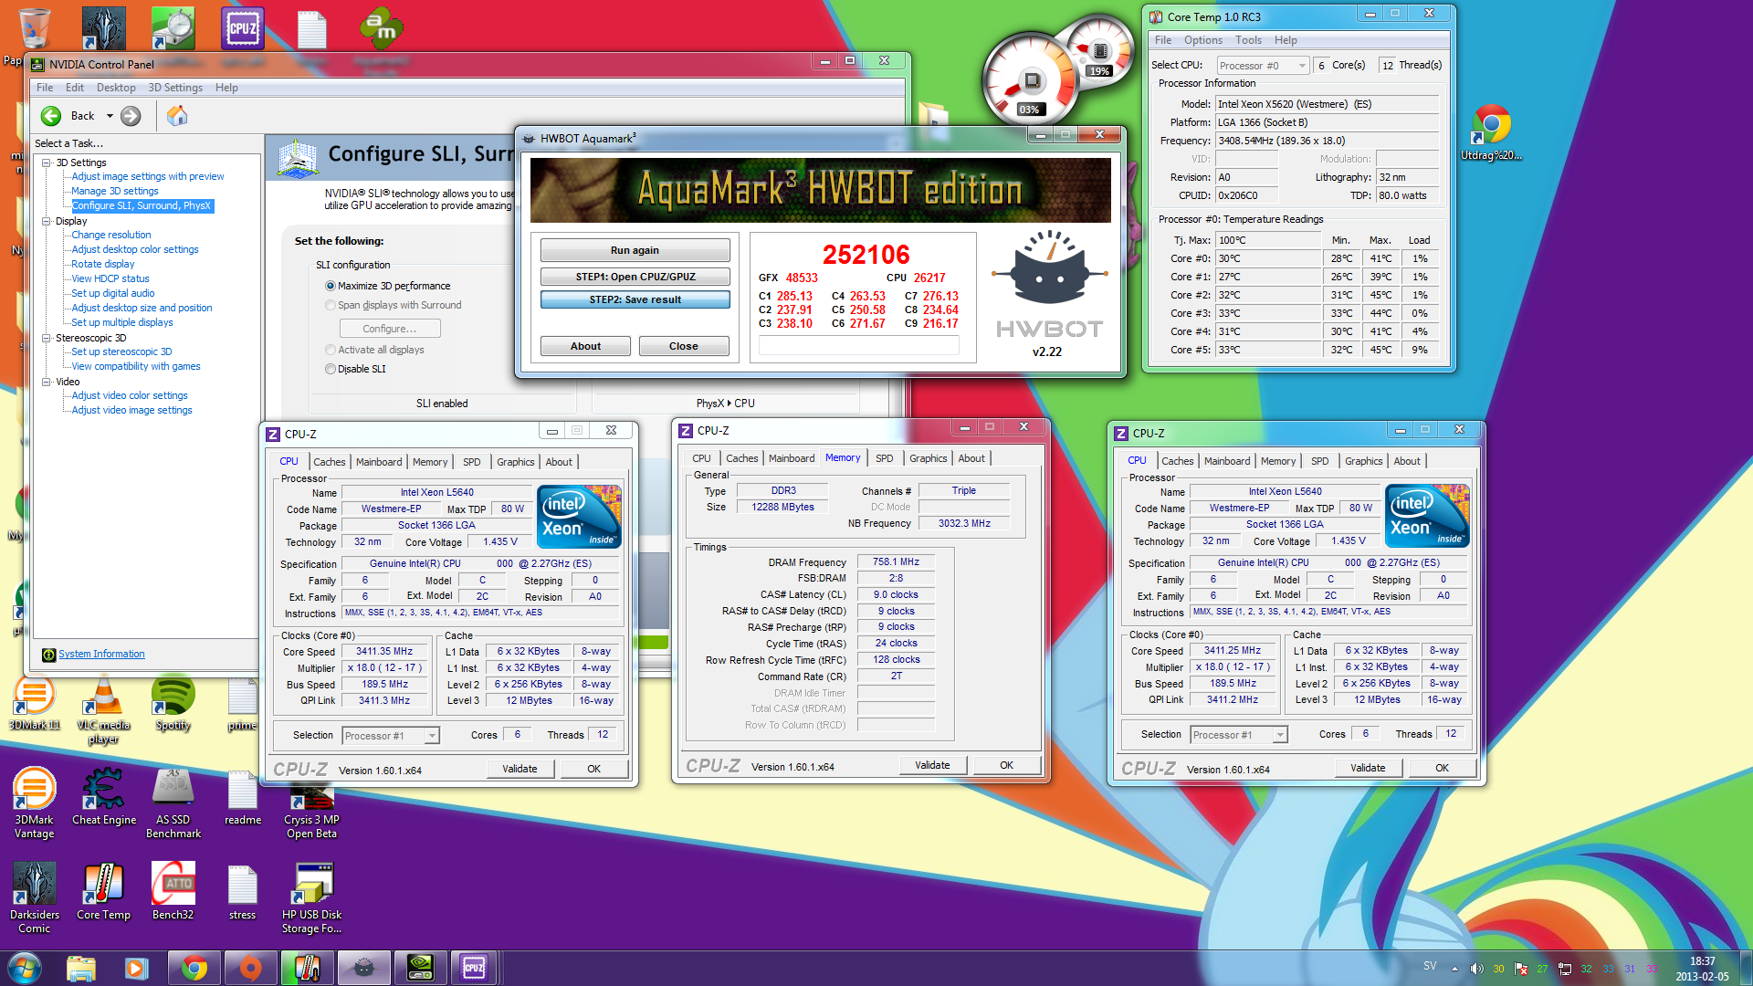Click STEP1: Open CPUZ/GPUZ button

635,277
